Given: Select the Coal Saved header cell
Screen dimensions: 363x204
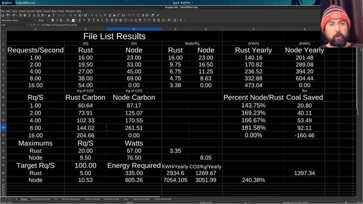Looking at the screenshot, I should tap(305, 97).
